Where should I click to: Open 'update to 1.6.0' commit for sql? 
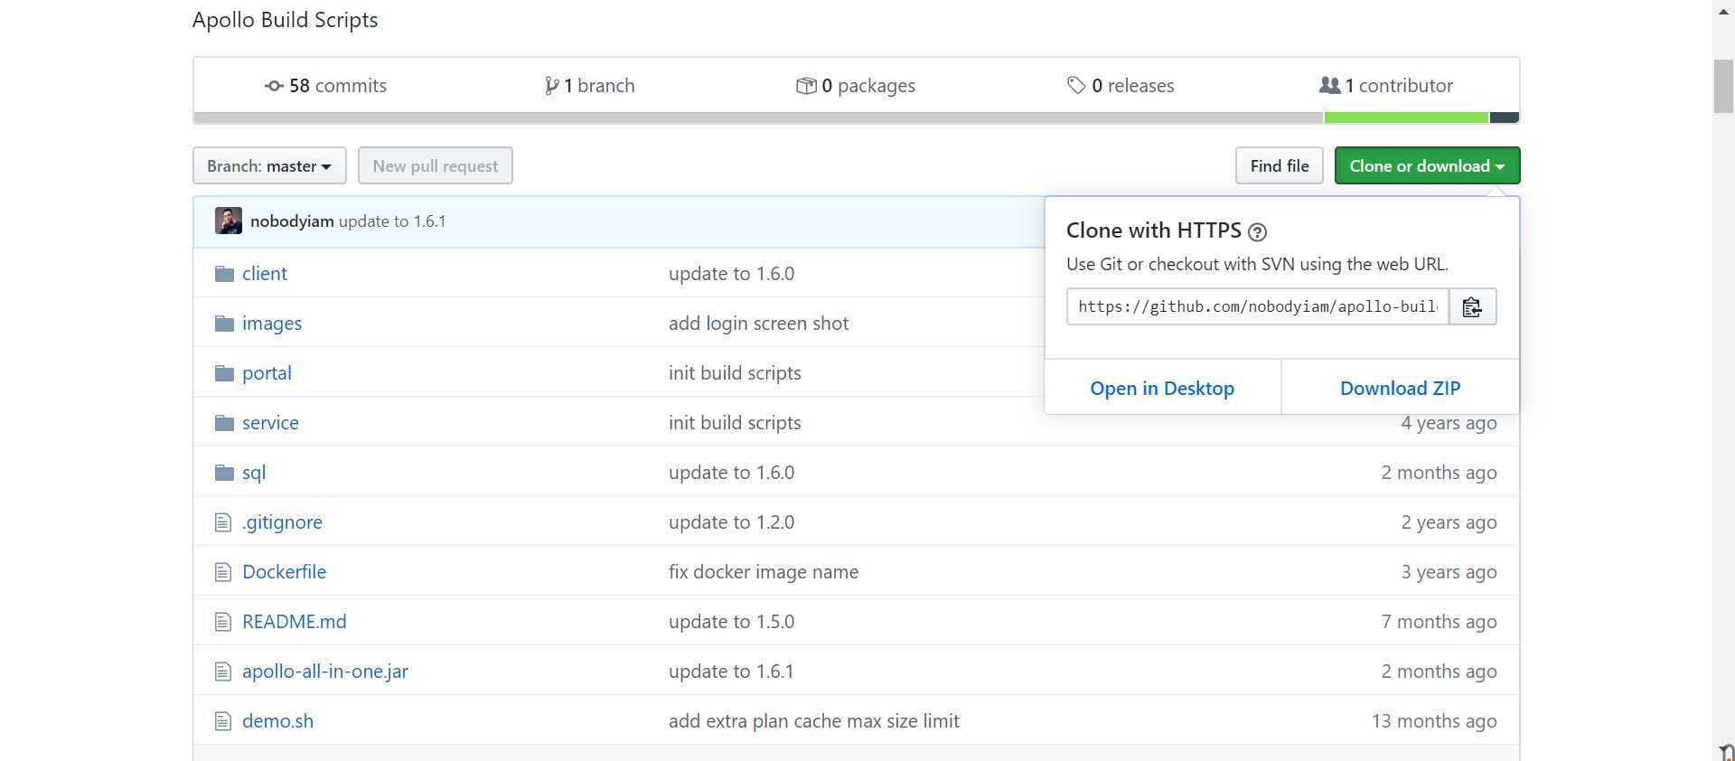click(x=732, y=473)
